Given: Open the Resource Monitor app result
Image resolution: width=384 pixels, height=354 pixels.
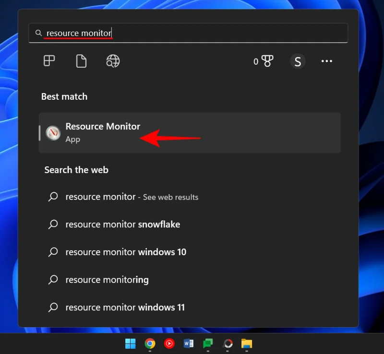Looking at the screenshot, I should pos(190,133).
